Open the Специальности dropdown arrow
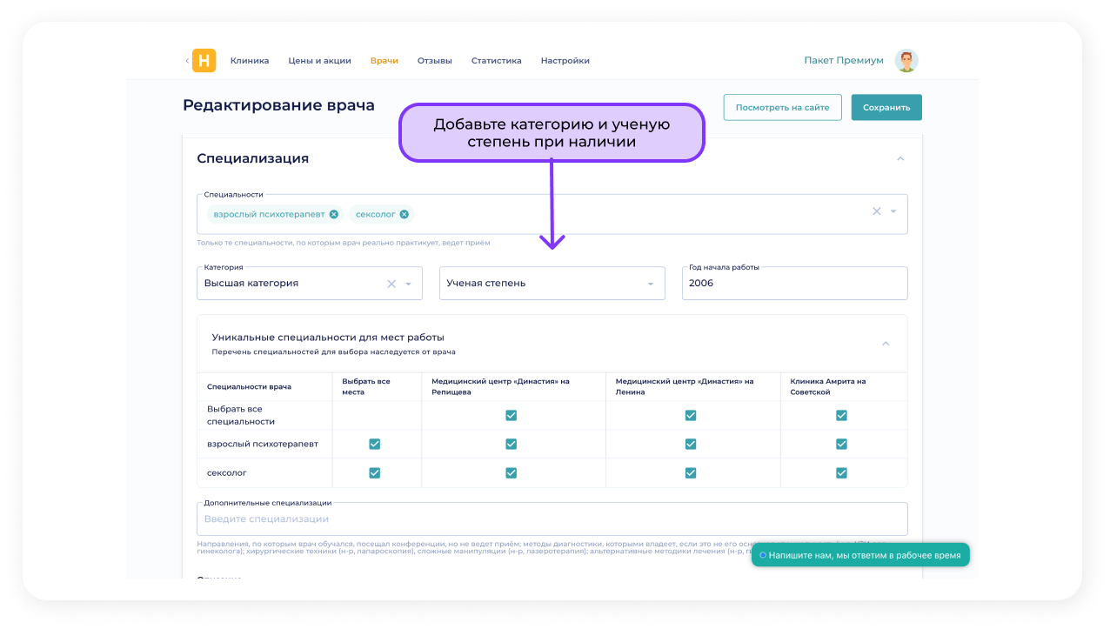 click(x=893, y=211)
